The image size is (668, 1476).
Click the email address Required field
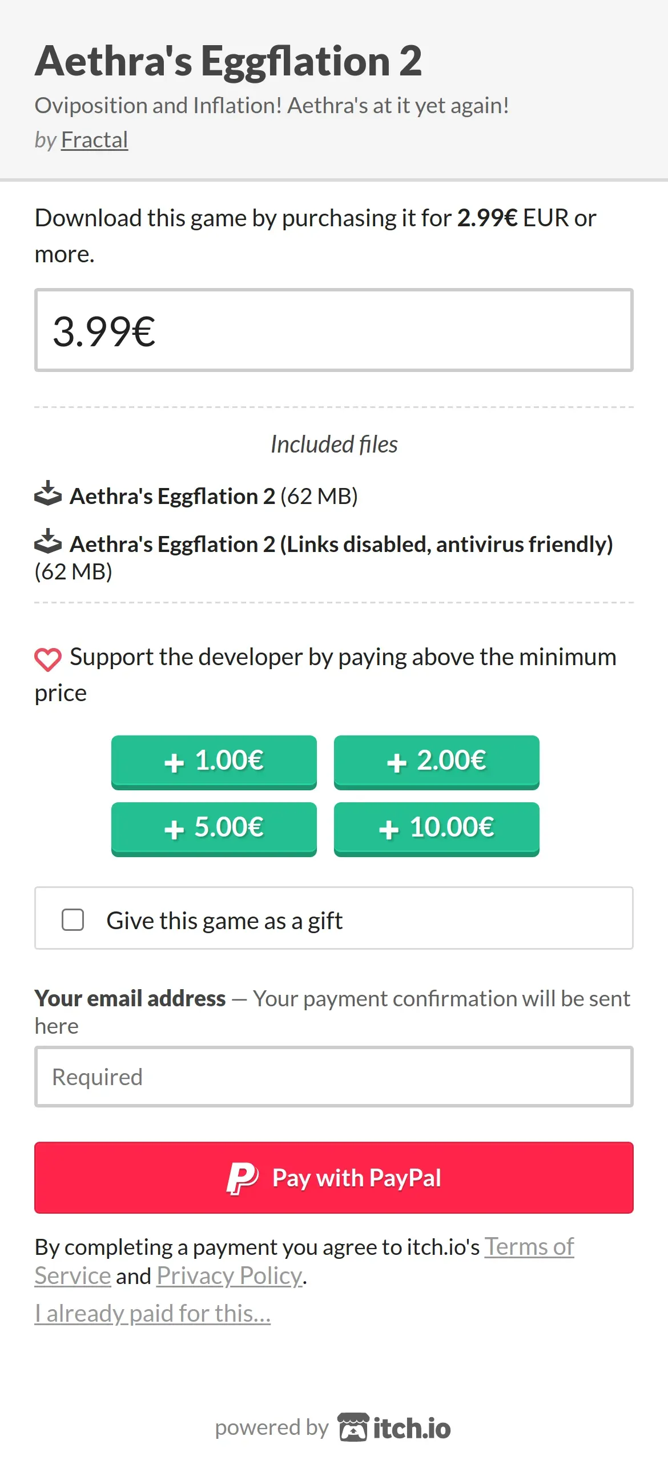(333, 1077)
